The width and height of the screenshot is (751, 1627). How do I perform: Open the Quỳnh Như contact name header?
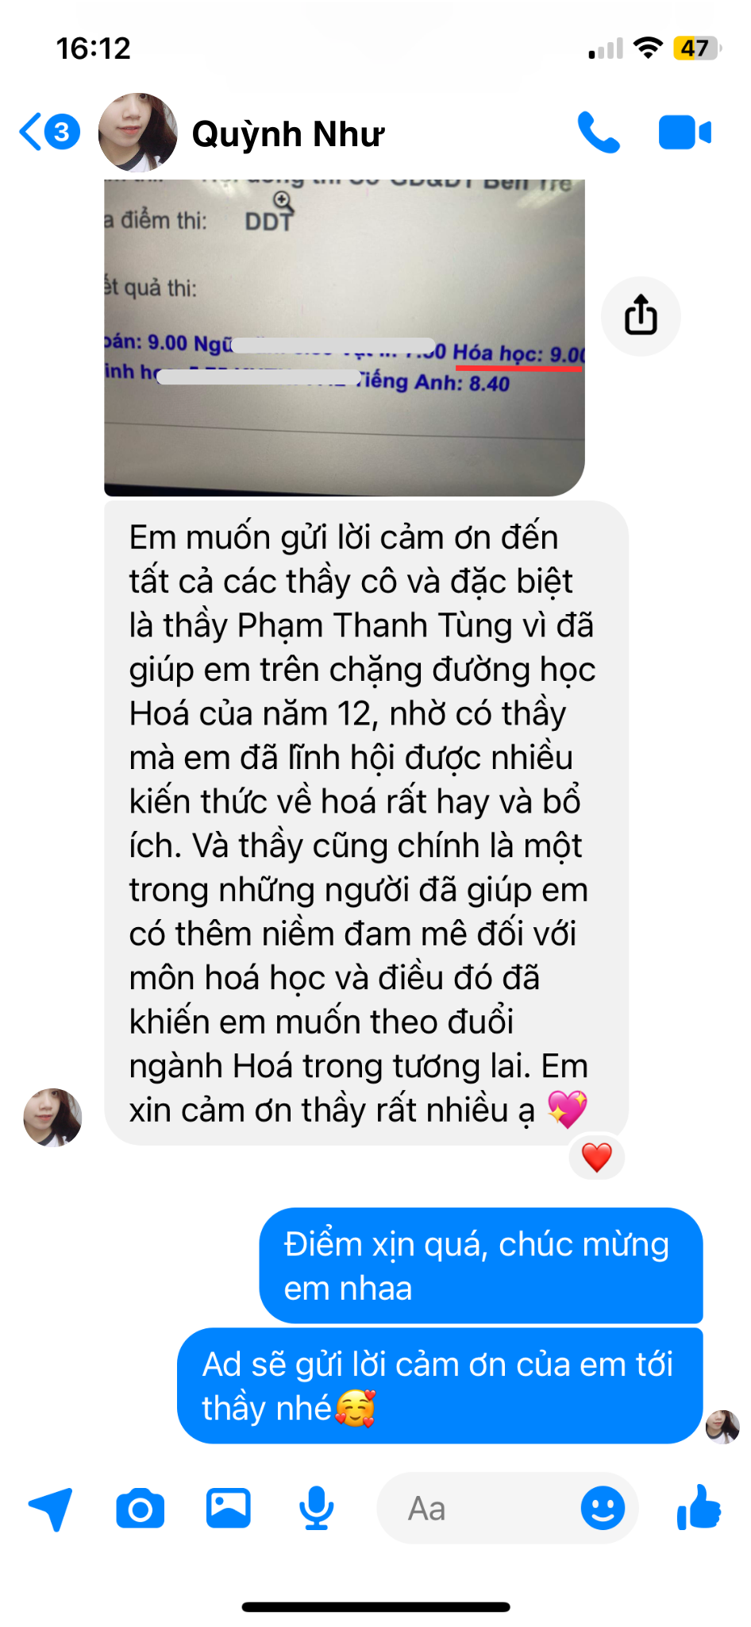288,133
